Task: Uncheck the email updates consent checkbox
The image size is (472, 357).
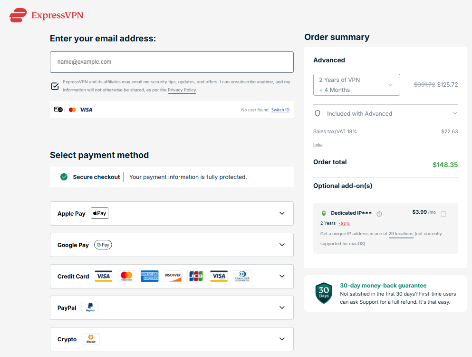Action: 55,86
